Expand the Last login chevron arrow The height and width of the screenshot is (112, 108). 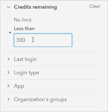[8, 59]
